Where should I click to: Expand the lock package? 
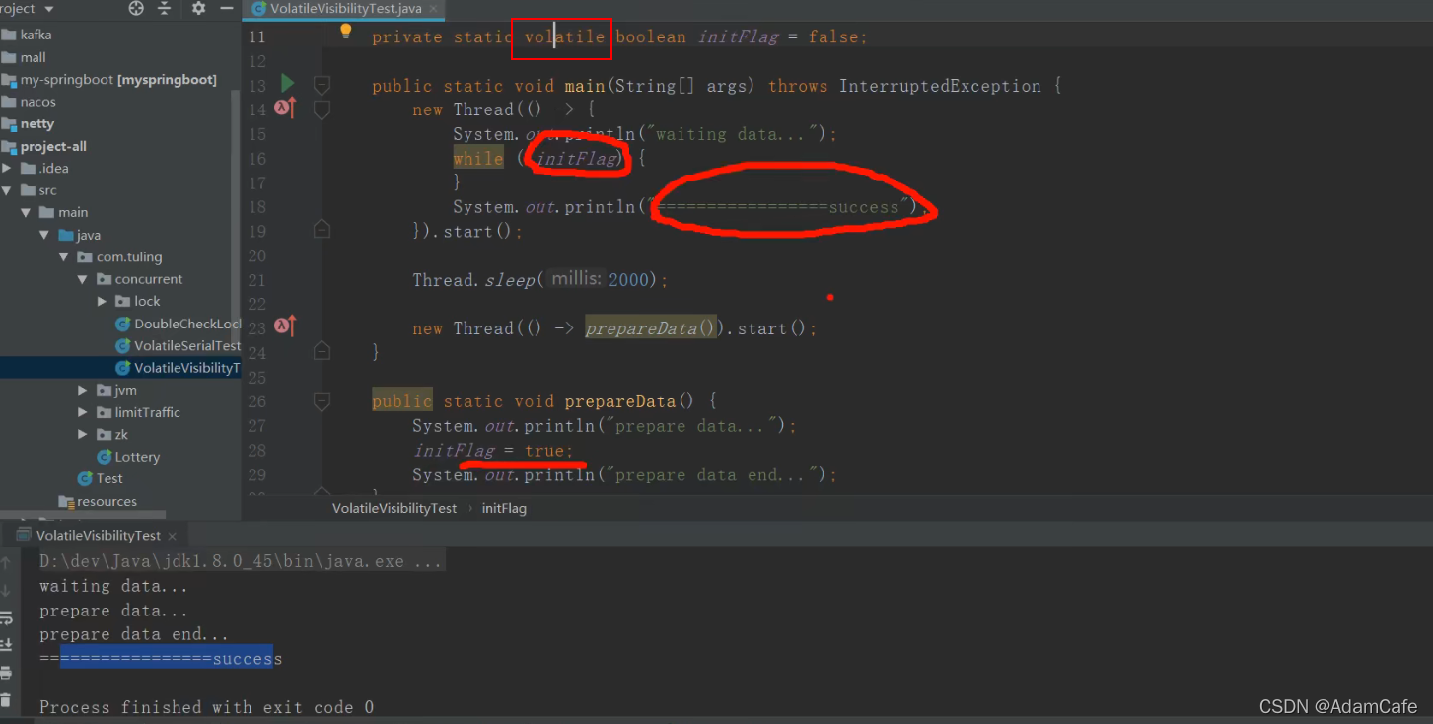click(102, 301)
